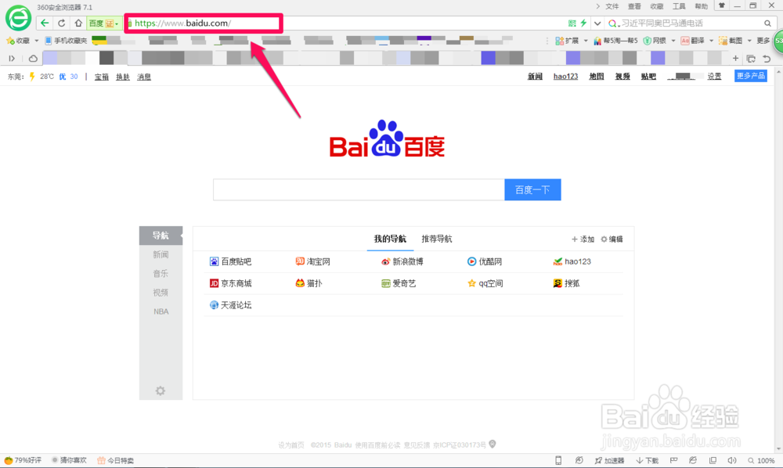Open the settings gear in Baidu sidebar
The image size is (783, 468).
point(161,391)
